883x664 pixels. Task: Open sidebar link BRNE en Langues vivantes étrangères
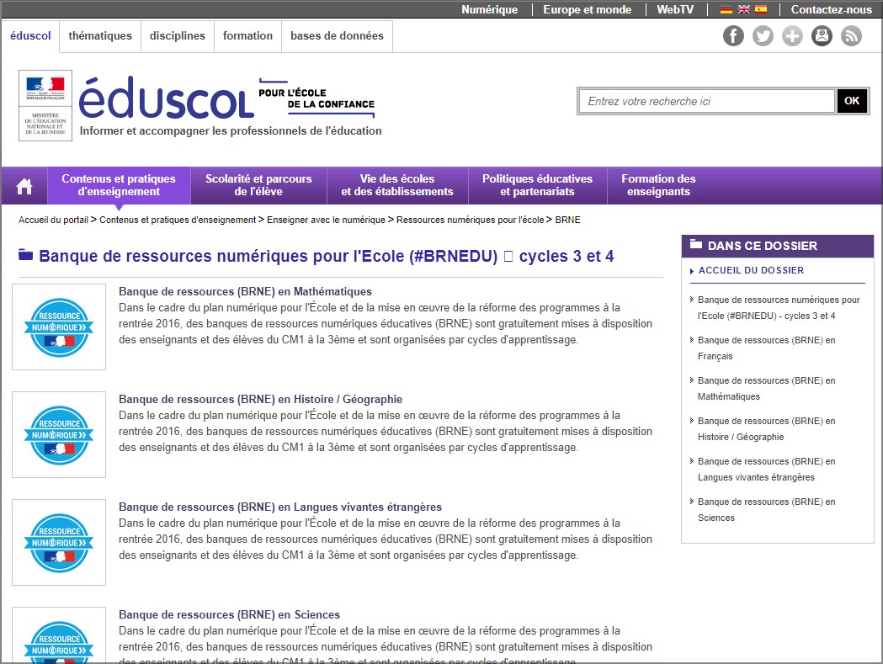tap(767, 469)
